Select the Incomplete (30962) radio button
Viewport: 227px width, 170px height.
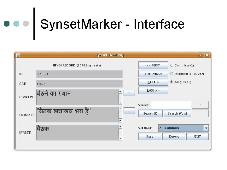172,74
